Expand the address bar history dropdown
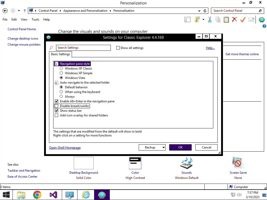Image resolution: width=267 pixels, height=200 pixels. point(199,11)
